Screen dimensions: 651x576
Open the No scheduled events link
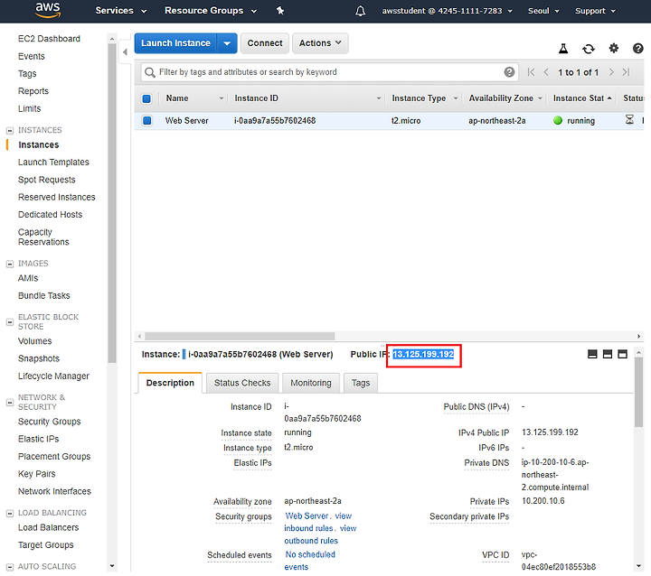tap(310, 561)
